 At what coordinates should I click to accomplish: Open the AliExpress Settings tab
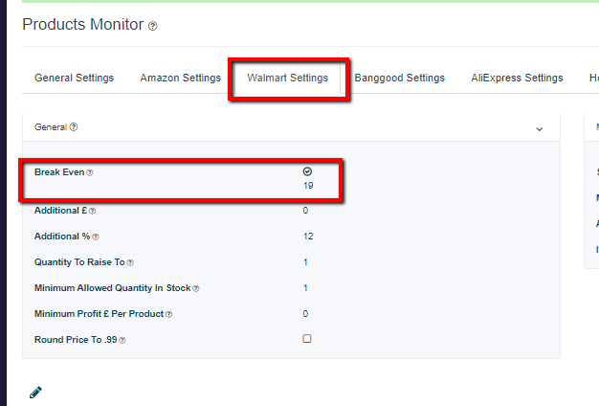(x=517, y=78)
